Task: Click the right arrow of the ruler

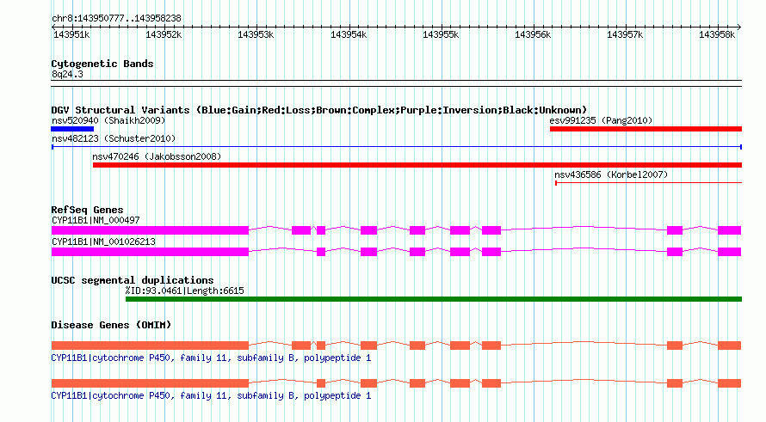Action: (x=739, y=28)
